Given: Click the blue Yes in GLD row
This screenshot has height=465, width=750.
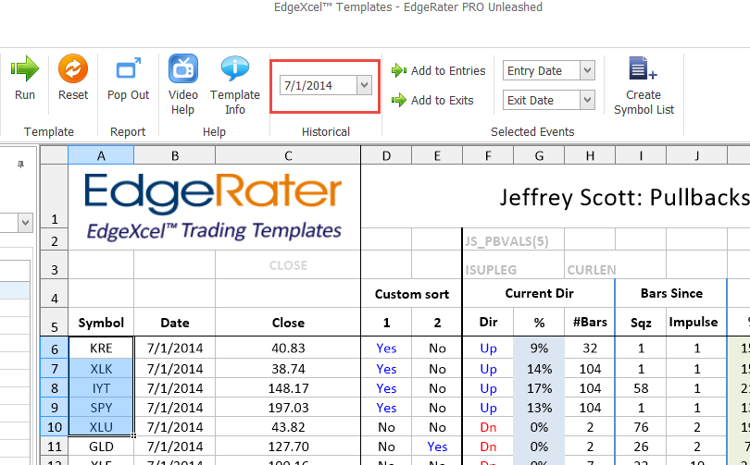Looking at the screenshot, I should click(x=437, y=447).
